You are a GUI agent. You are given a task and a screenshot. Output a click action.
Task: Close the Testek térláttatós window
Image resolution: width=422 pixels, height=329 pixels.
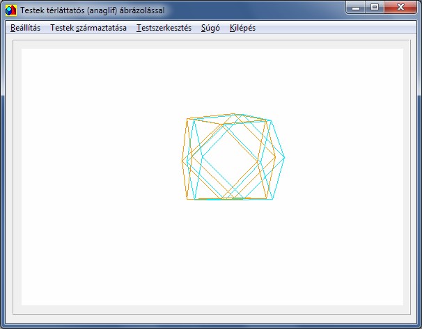coord(400,8)
